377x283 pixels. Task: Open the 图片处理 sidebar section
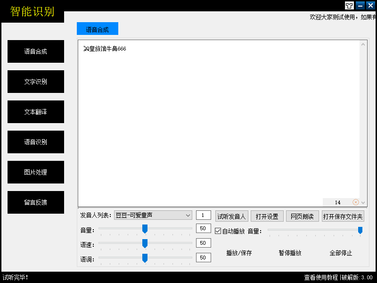(36, 172)
